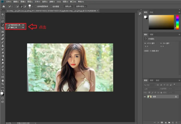The height and width of the screenshot is (124, 181).
Task: Open the Layers panel options menu
Action: [179, 80]
